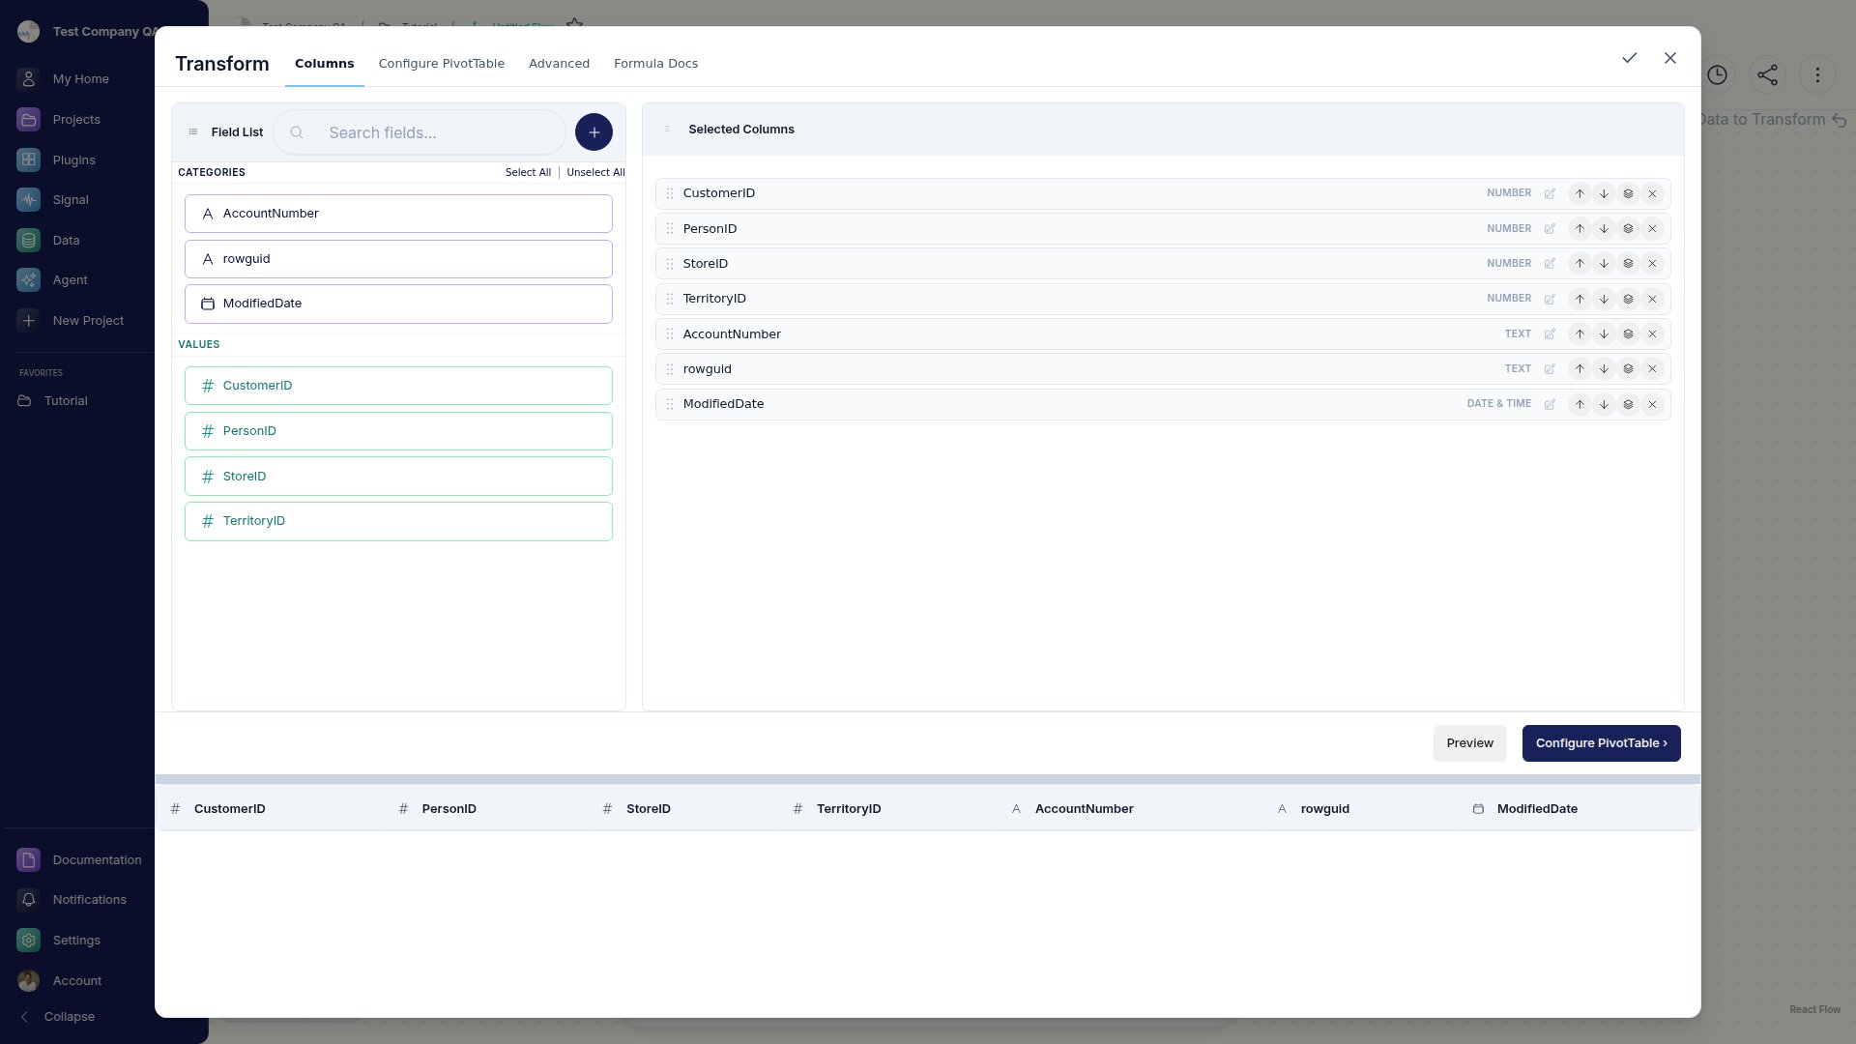The width and height of the screenshot is (1856, 1044).
Task: Remove StoreID from selected columns
Action: (x=1652, y=264)
